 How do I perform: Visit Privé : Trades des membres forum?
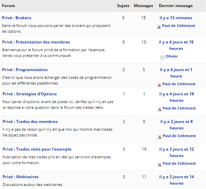(x=30, y=122)
